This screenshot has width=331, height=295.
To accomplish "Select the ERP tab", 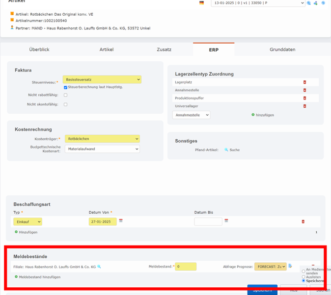I will [x=214, y=49].
